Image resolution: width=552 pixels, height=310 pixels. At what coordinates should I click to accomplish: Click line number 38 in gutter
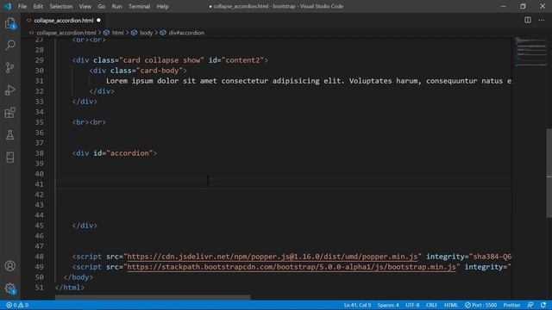40,153
